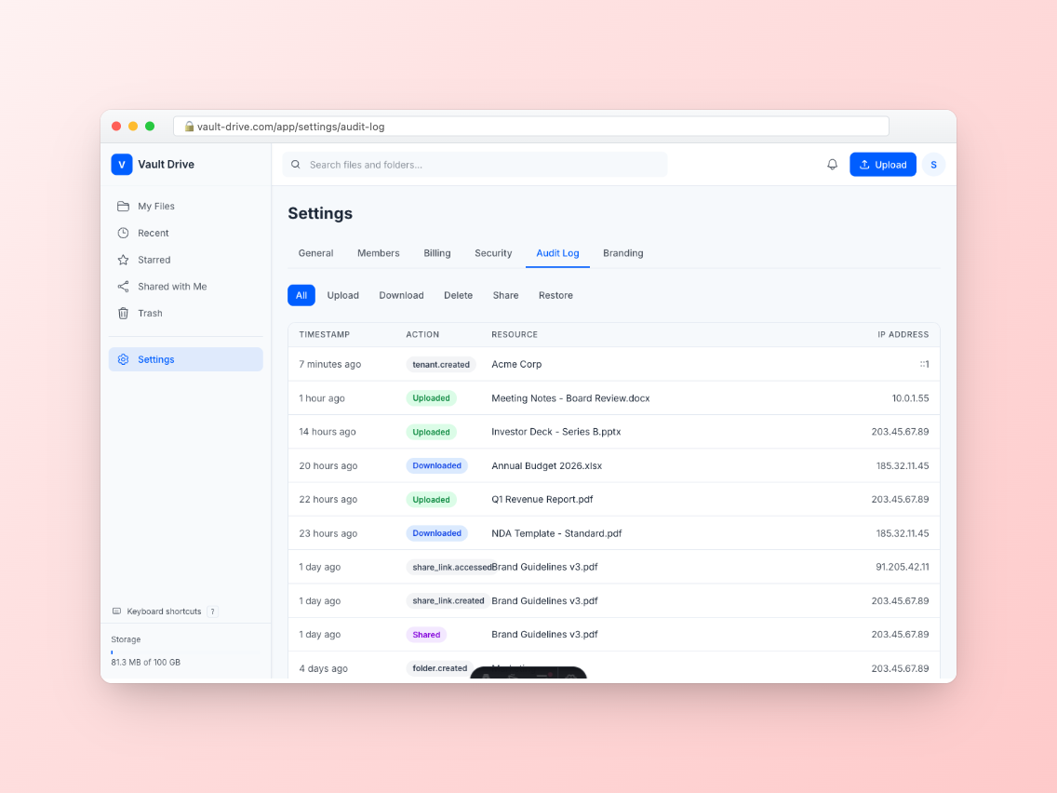This screenshot has width=1057, height=793.
Task: Filter audit log by Share actions
Action: pos(505,295)
